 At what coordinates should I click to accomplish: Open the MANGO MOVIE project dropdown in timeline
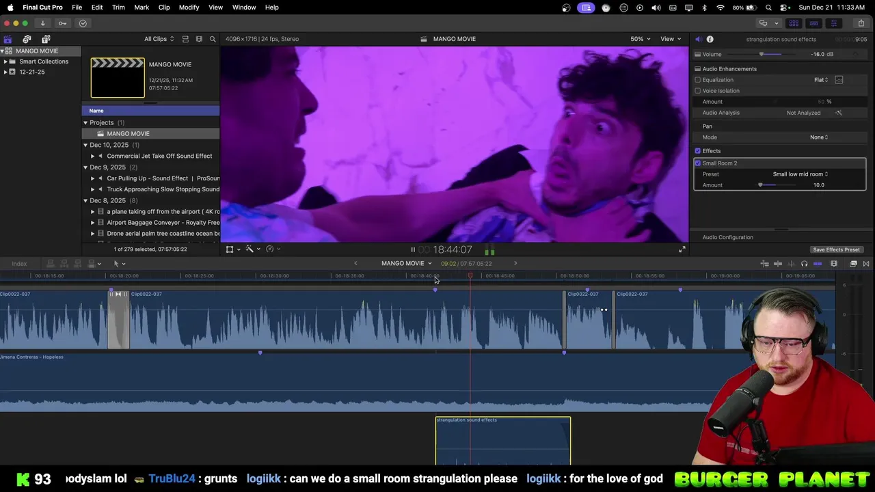[407, 264]
